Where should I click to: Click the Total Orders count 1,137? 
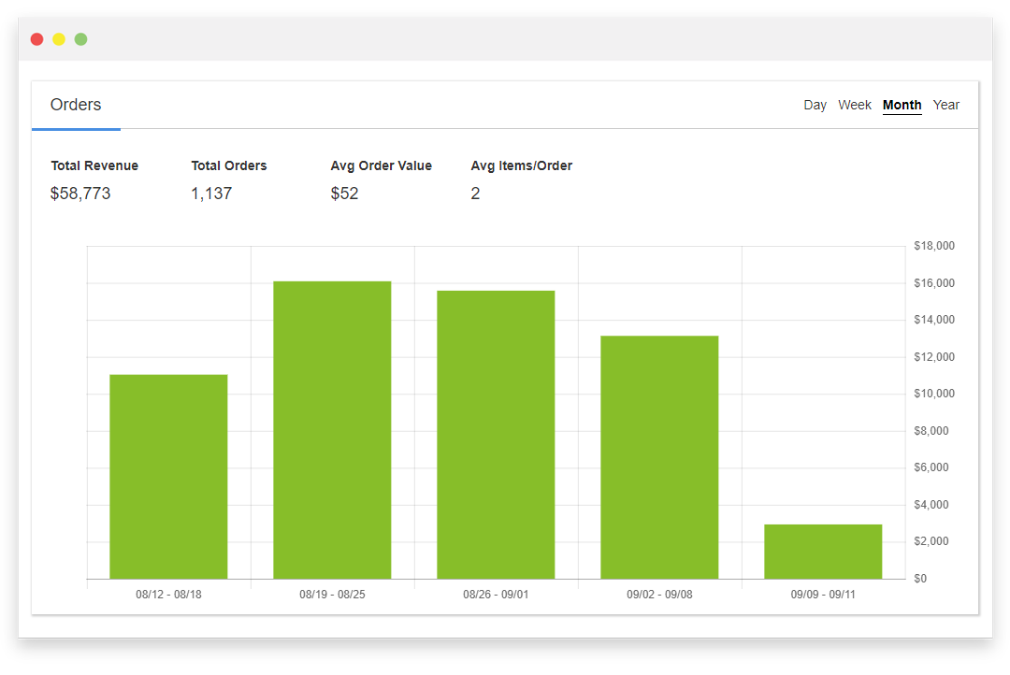209,194
